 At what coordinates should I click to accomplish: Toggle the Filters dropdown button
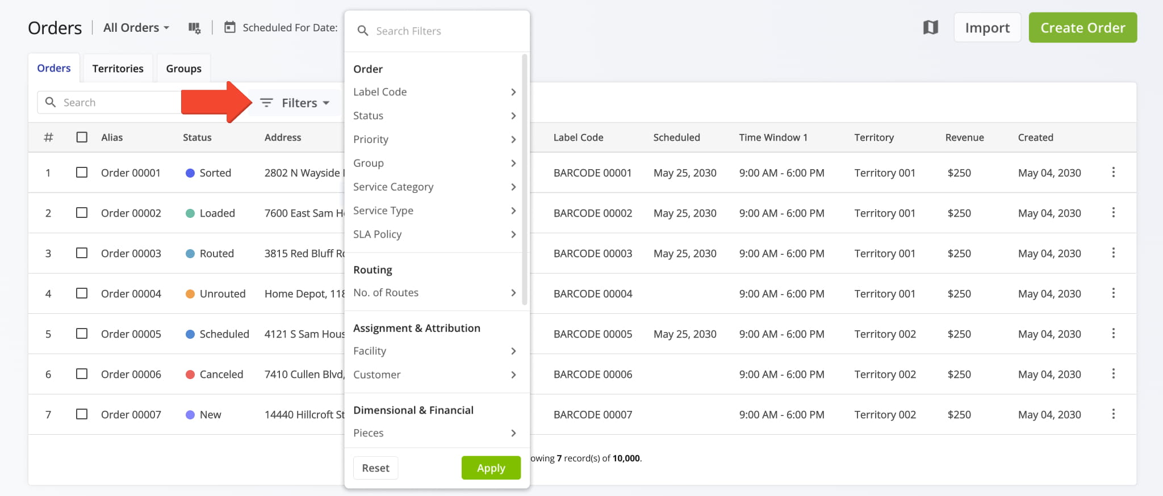click(x=295, y=103)
